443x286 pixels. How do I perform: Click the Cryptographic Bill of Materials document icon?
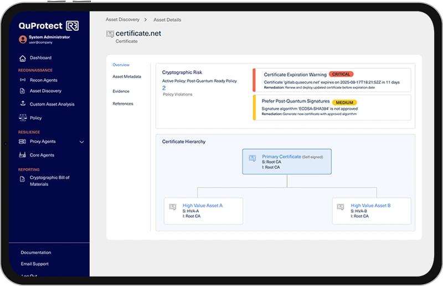tap(23, 179)
